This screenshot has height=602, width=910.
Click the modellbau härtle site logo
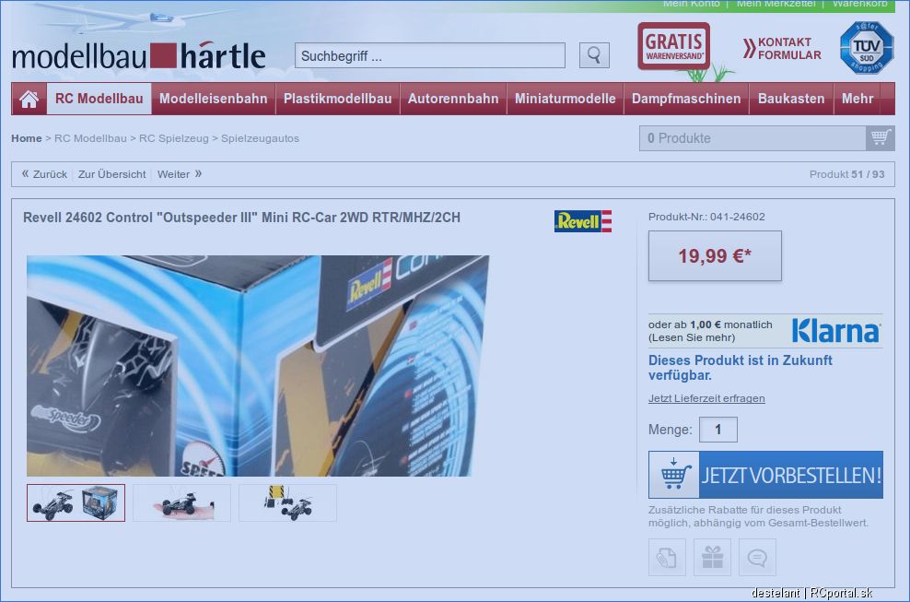coord(139,56)
